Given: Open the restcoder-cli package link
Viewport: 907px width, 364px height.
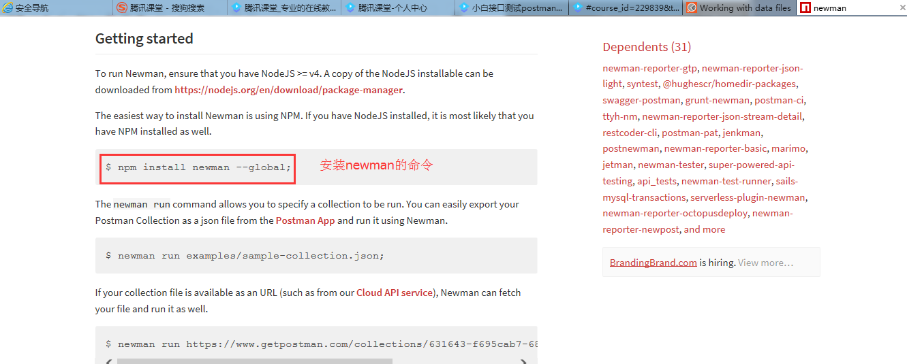Looking at the screenshot, I should pos(630,133).
